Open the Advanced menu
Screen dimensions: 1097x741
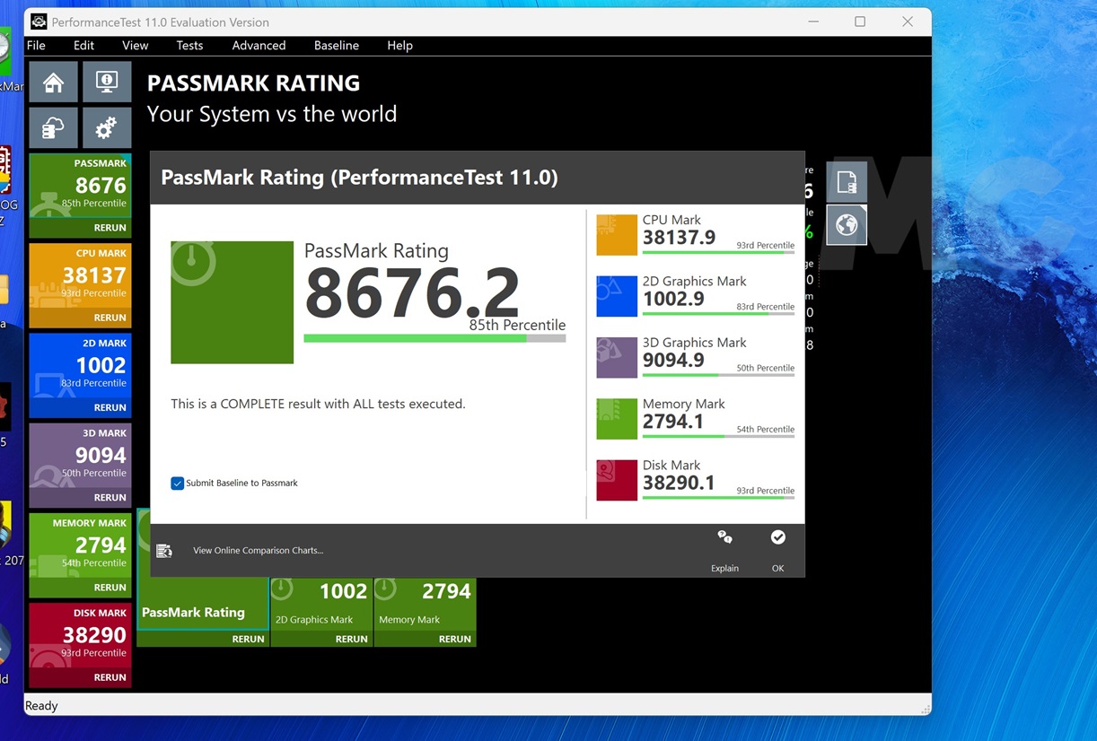[x=259, y=46]
